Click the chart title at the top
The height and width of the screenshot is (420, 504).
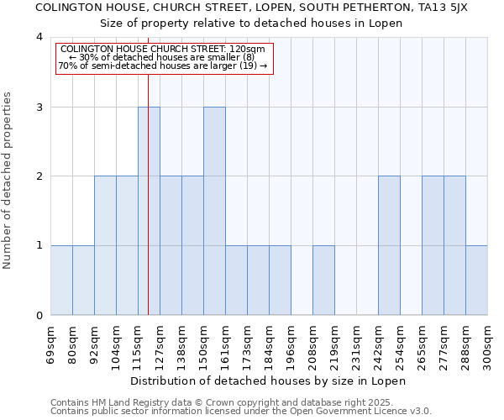252,15
